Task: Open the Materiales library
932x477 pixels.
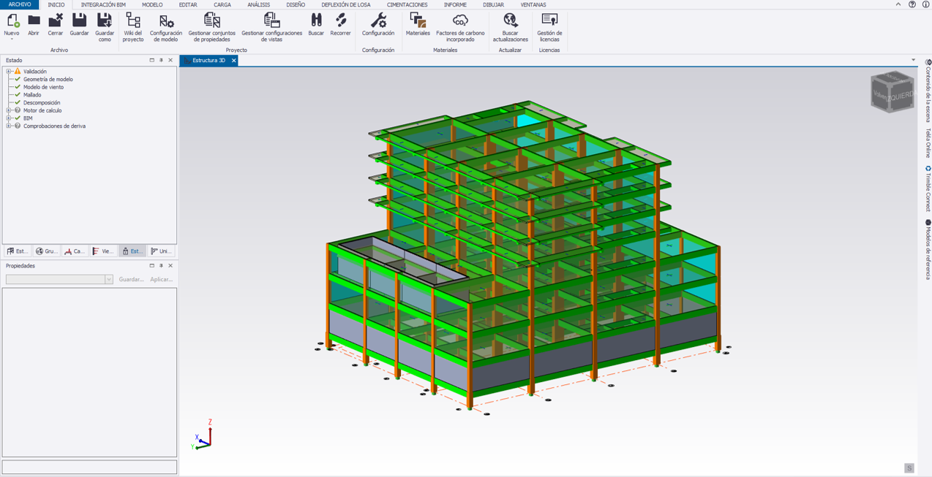Action: [418, 21]
